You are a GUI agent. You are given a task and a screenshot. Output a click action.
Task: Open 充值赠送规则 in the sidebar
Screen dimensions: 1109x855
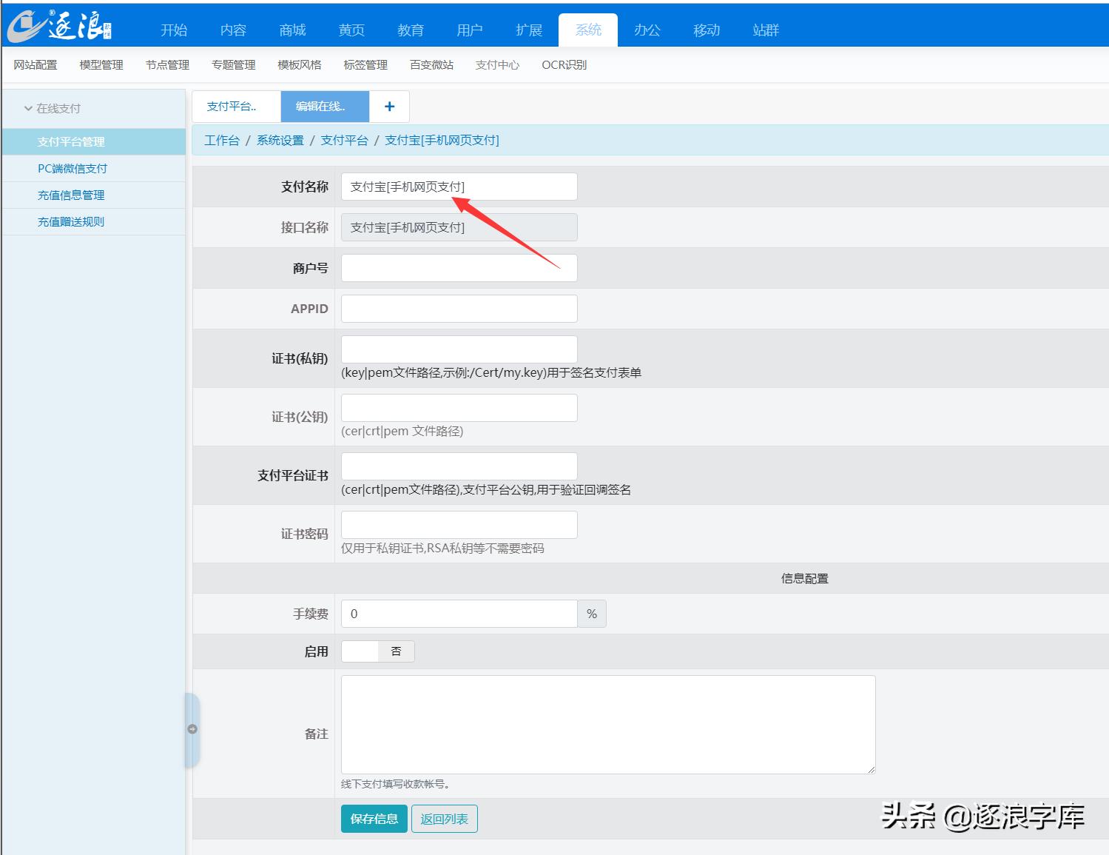pos(71,221)
